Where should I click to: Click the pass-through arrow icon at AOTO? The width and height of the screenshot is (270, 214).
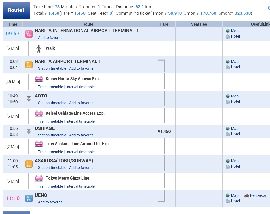pyautogui.click(x=29, y=99)
